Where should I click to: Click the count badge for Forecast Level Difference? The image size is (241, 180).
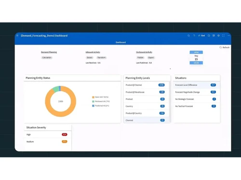pos(213,85)
